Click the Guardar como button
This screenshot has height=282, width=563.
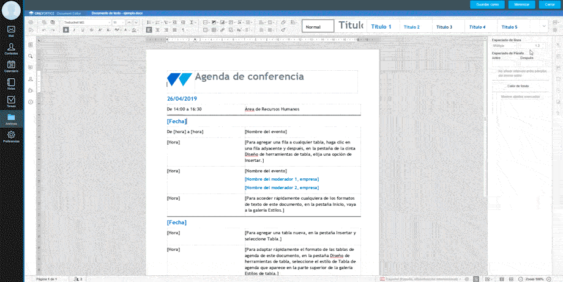pos(487,4)
